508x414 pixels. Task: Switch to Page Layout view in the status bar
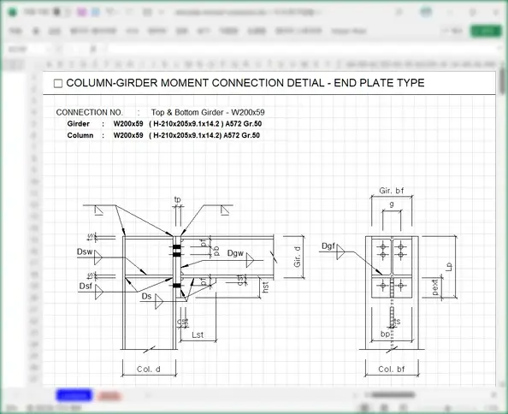tap(384, 408)
